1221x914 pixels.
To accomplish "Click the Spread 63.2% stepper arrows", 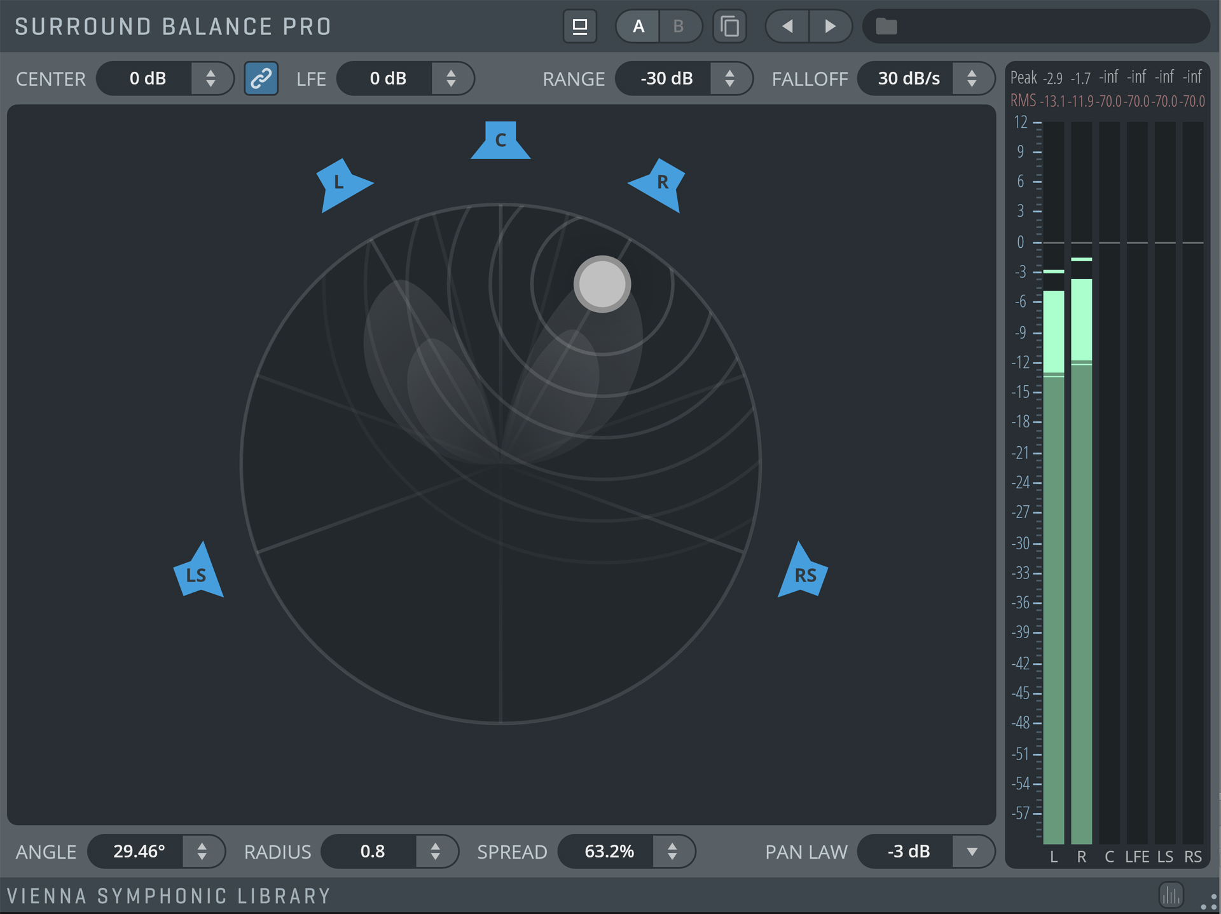I will coord(672,851).
